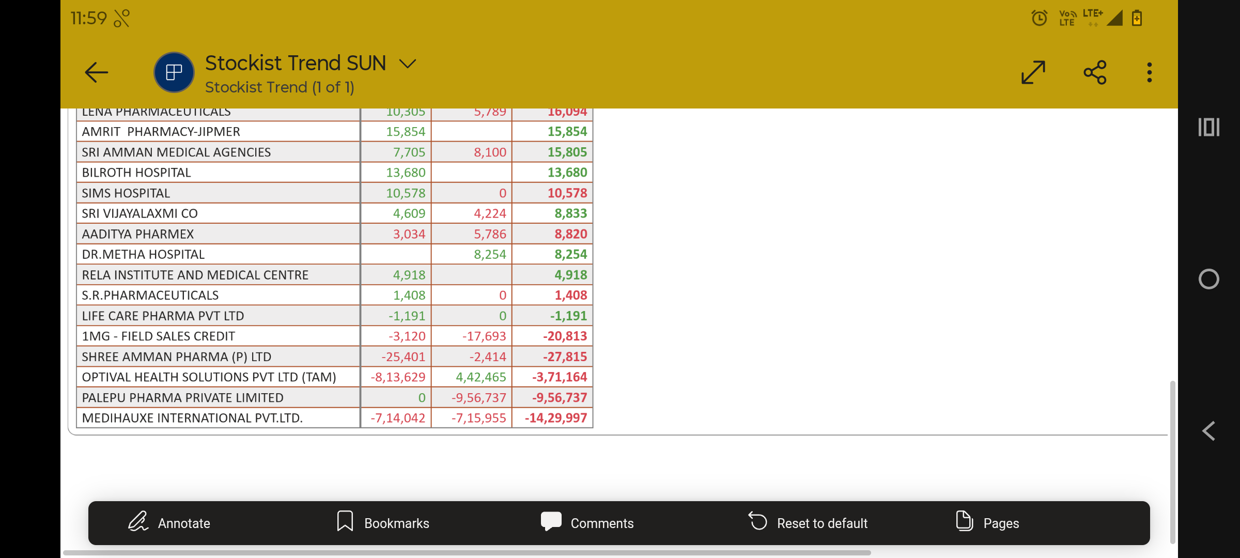This screenshot has height=558, width=1240.
Task: Tap the alarm clock status icon
Action: click(1039, 18)
